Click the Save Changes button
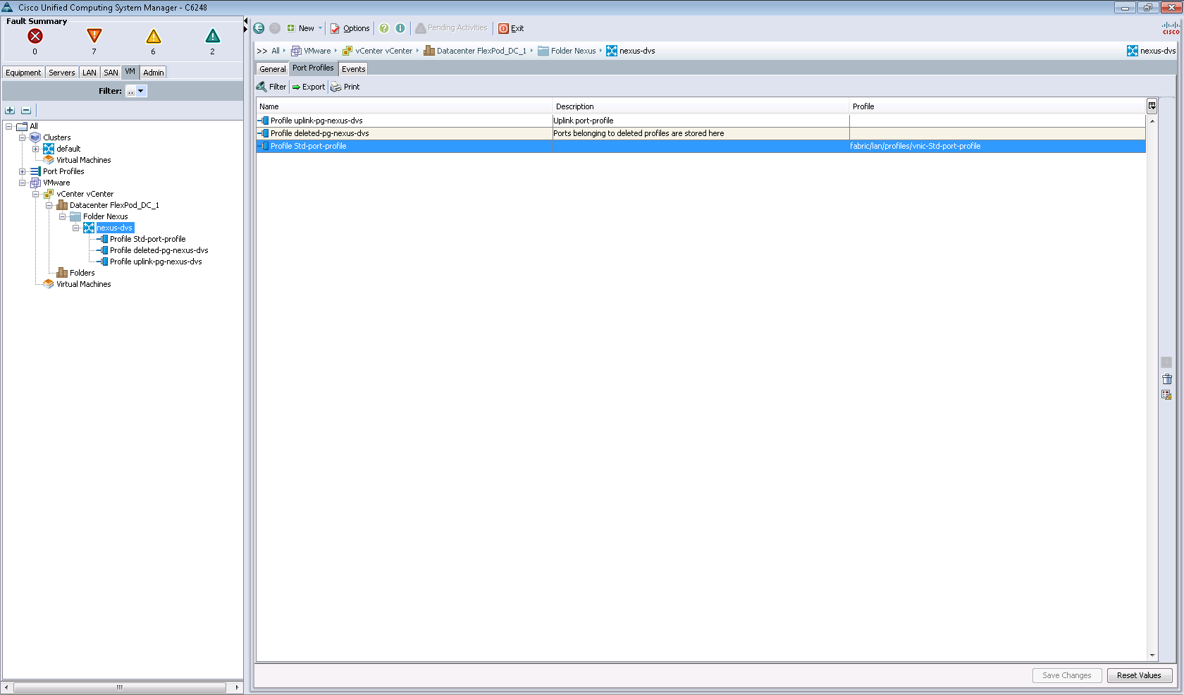The image size is (1184, 695). [1067, 675]
